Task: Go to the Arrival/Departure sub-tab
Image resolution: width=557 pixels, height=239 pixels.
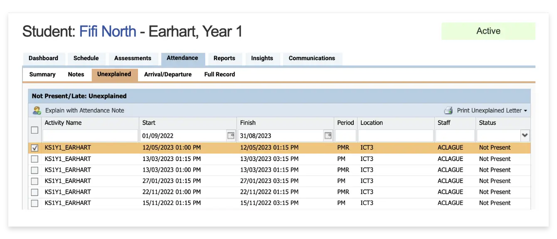Action: coord(168,74)
